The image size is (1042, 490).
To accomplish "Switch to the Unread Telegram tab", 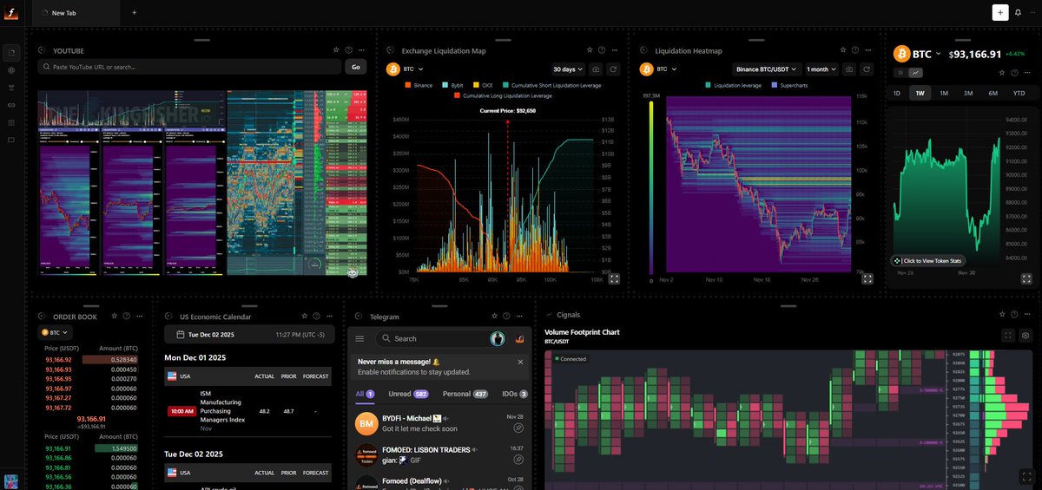I will (x=408, y=394).
